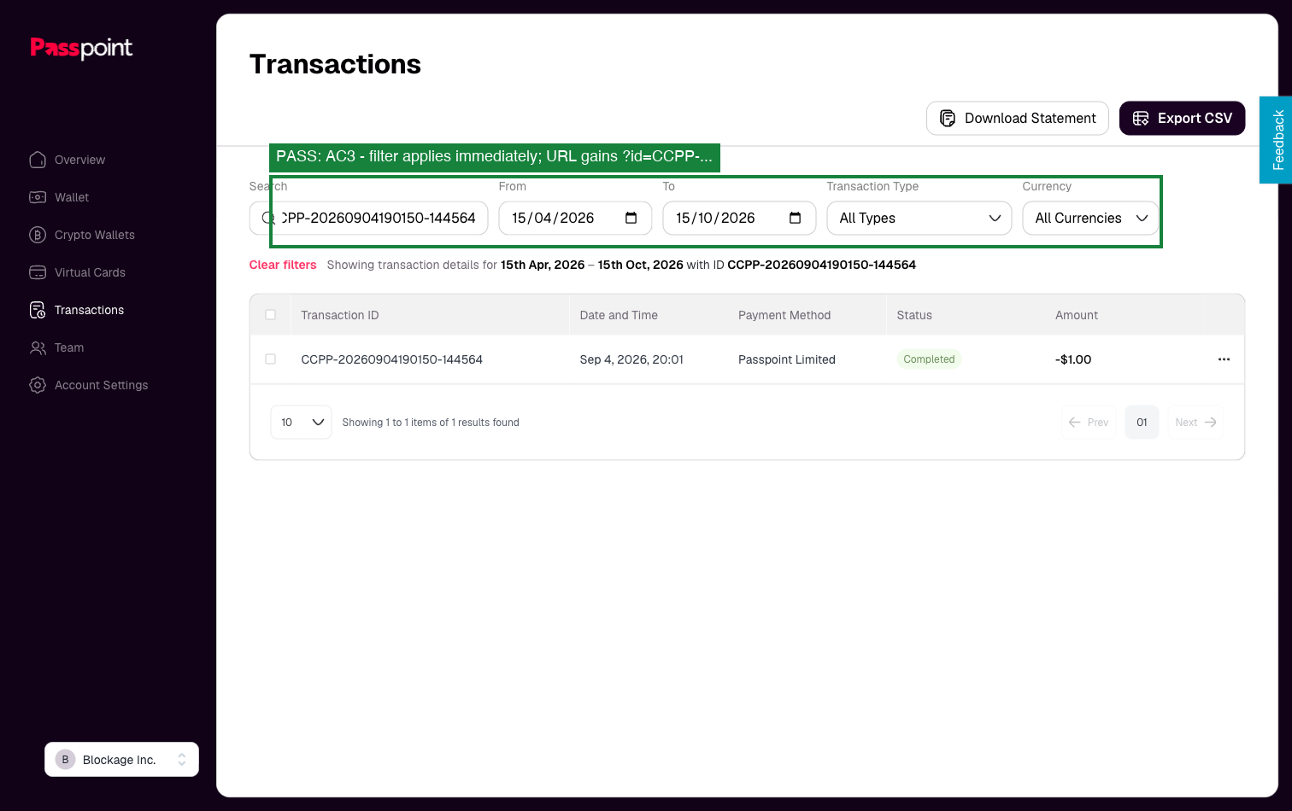
Task: Click the From date field
Action: [x=576, y=218]
